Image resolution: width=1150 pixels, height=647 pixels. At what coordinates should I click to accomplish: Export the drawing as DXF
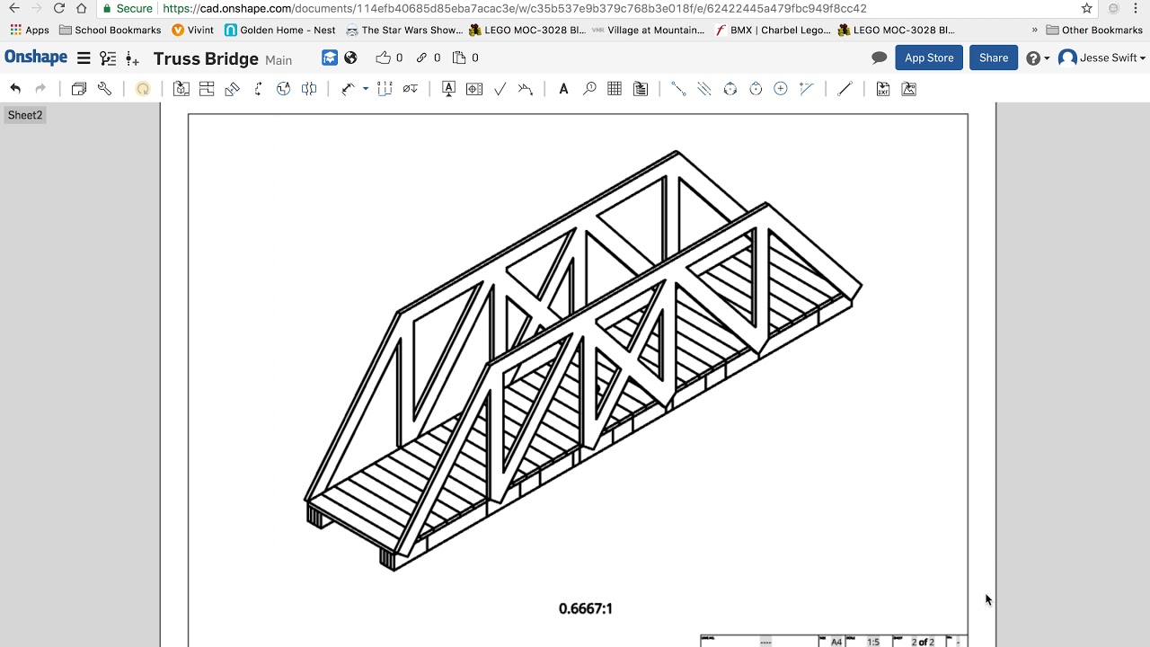(882, 88)
